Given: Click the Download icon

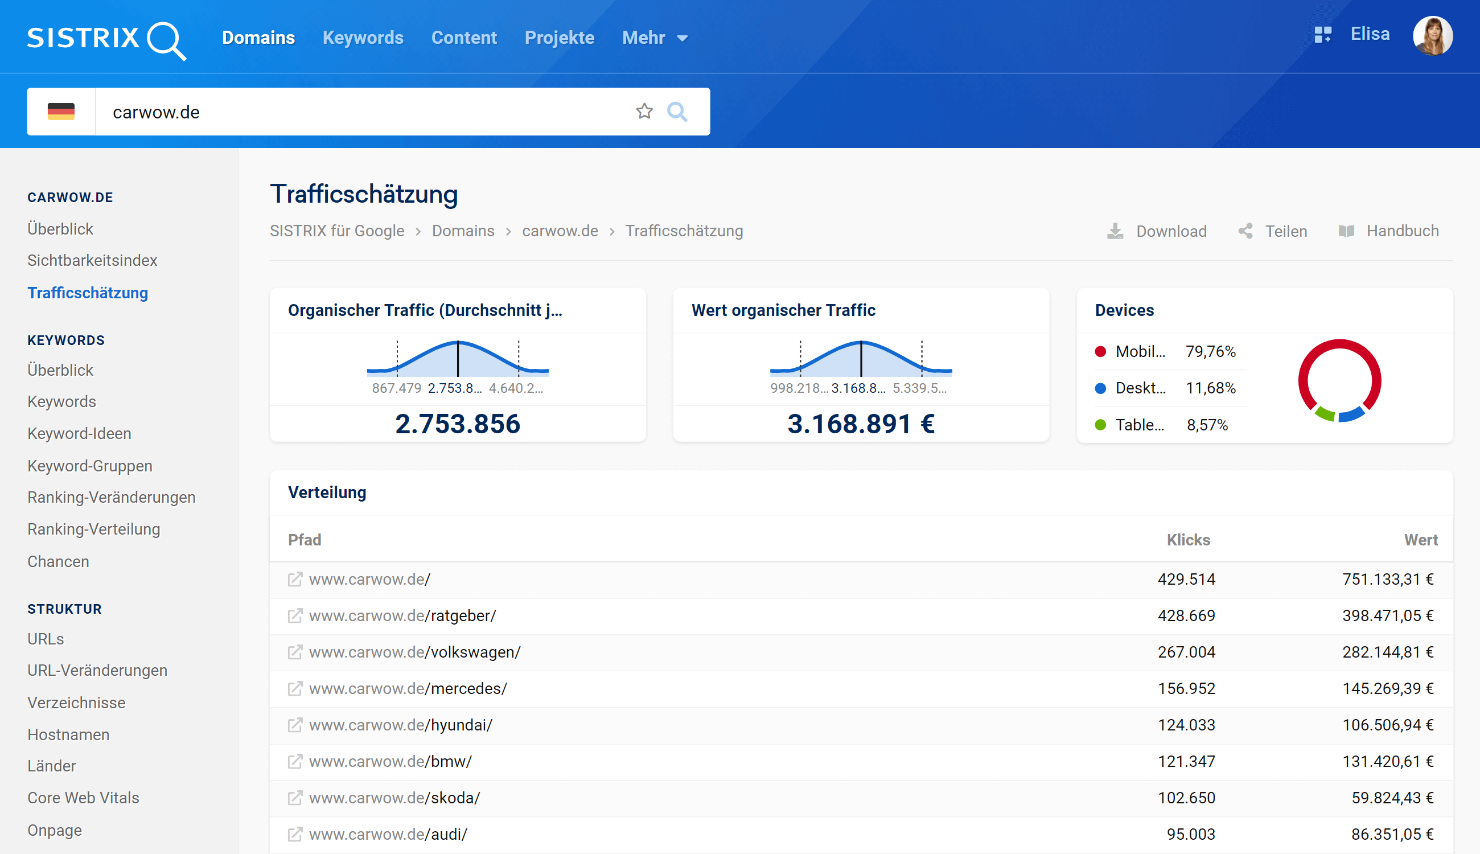Looking at the screenshot, I should [x=1115, y=231].
